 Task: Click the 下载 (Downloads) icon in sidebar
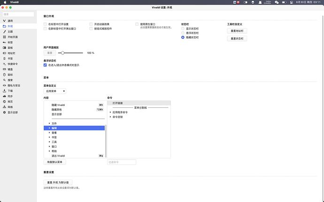coord(4,90)
